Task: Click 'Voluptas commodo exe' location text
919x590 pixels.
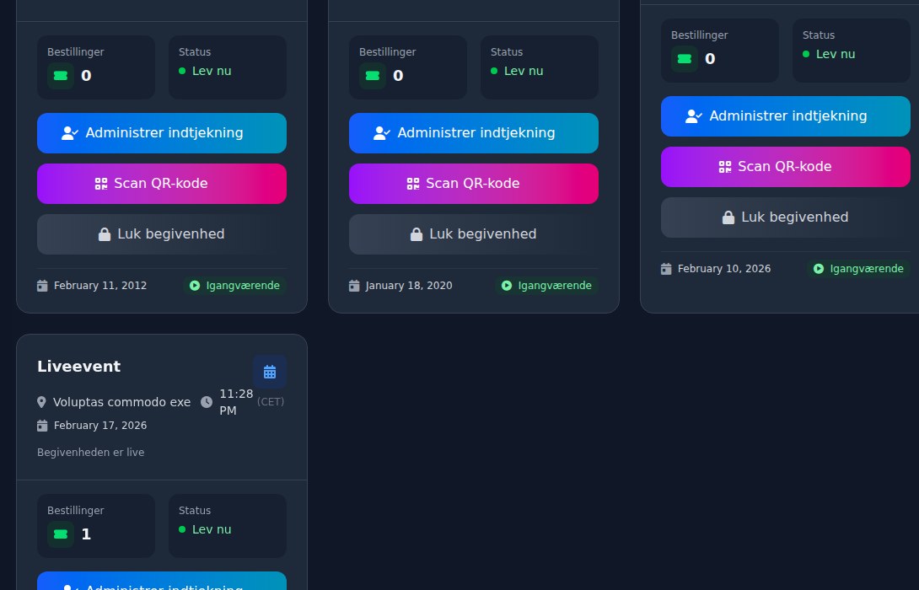Action: click(x=122, y=403)
